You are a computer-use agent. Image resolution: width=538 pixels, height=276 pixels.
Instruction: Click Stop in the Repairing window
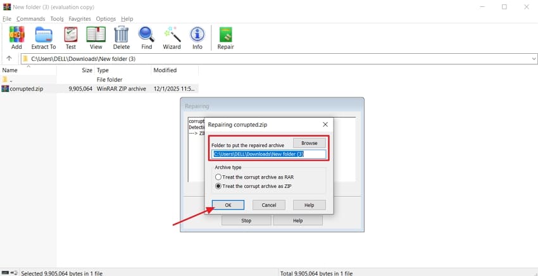click(246, 221)
